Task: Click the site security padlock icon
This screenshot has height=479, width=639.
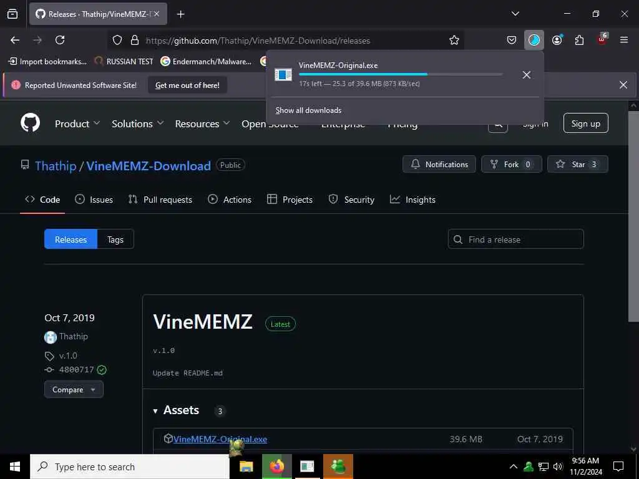Action: tap(135, 40)
